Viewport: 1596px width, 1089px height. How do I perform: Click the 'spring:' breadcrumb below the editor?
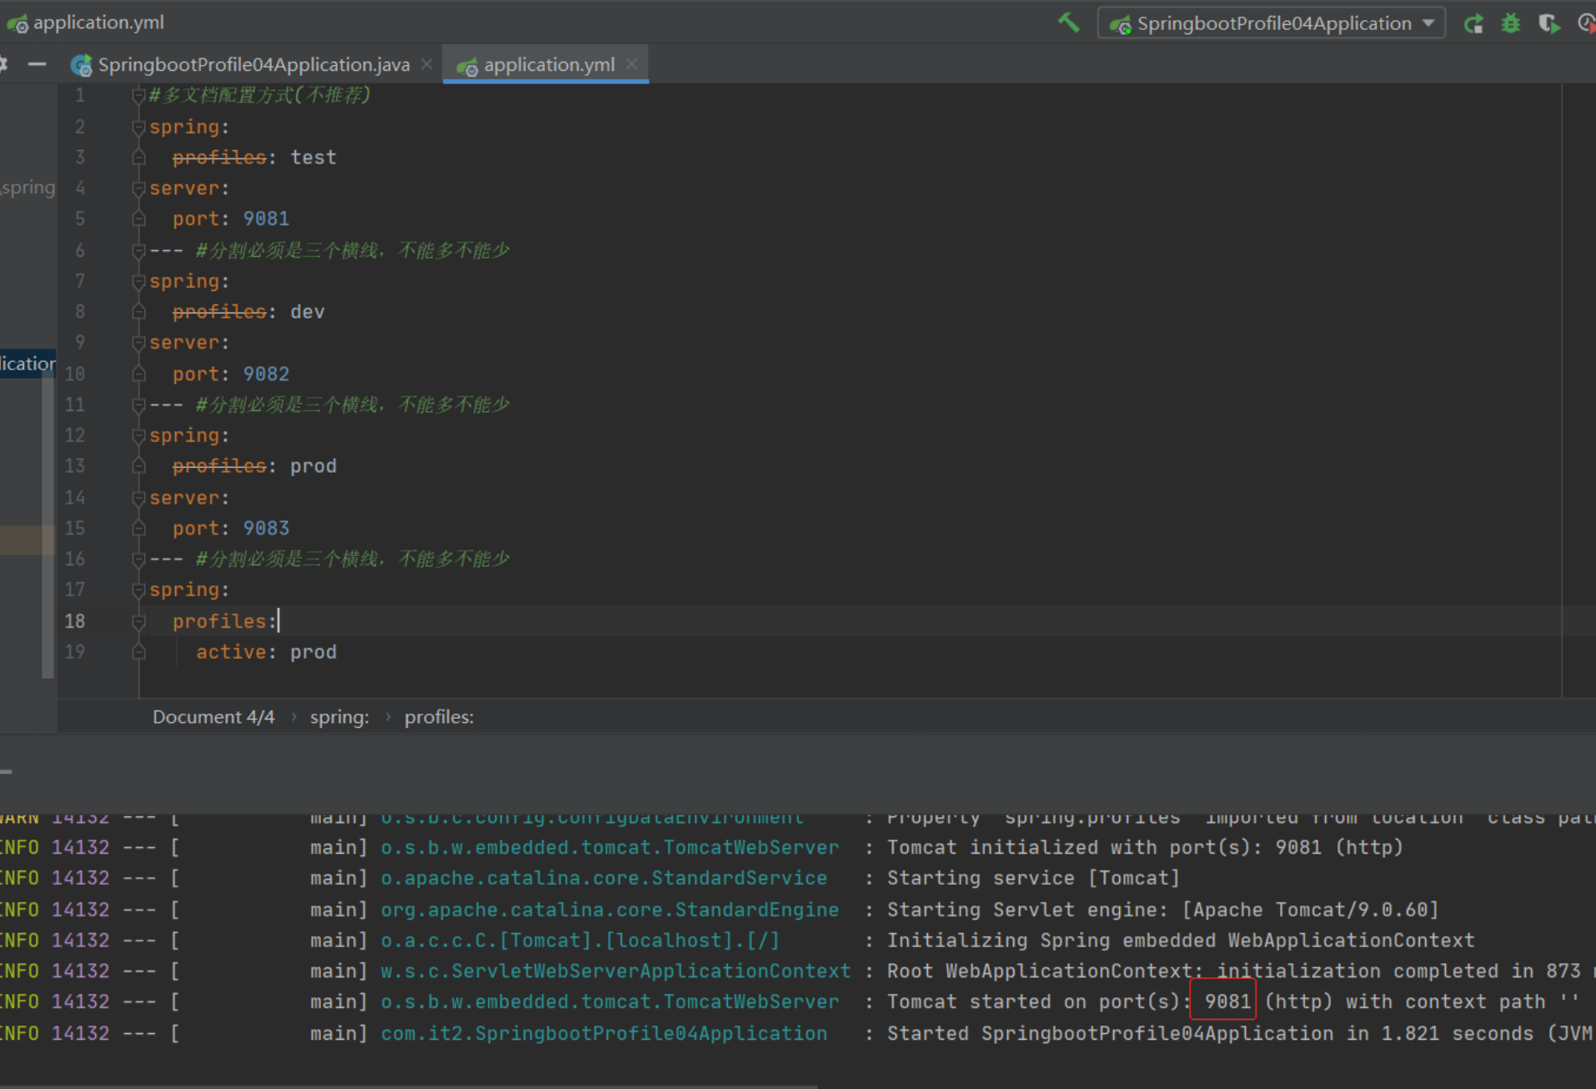click(339, 717)
